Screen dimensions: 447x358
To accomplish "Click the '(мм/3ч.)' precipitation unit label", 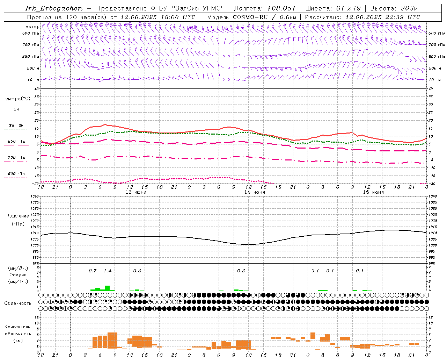I will (18, 268).
